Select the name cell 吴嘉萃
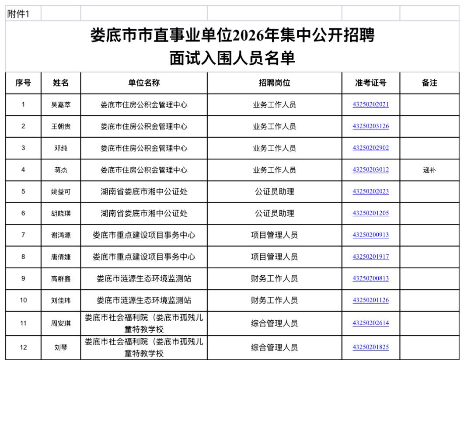 tap(61, 105)
